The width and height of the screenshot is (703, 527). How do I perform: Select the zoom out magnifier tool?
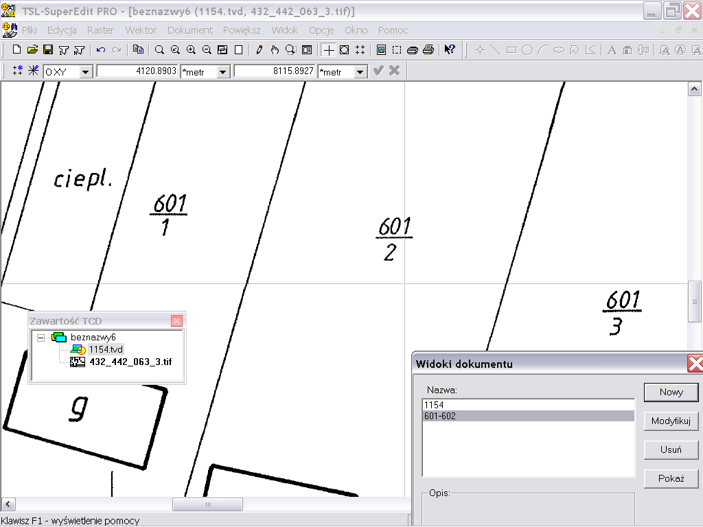coord(207,49)
